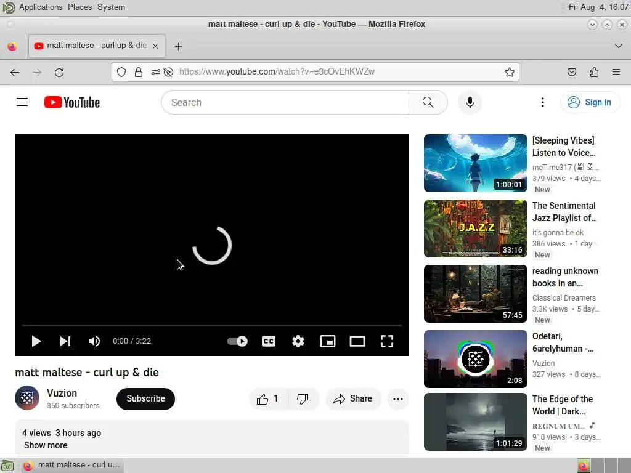Open The Sentimental Jazz Playlist title
The height and width of the screenshot is (473, 631).
click(564, 212)
